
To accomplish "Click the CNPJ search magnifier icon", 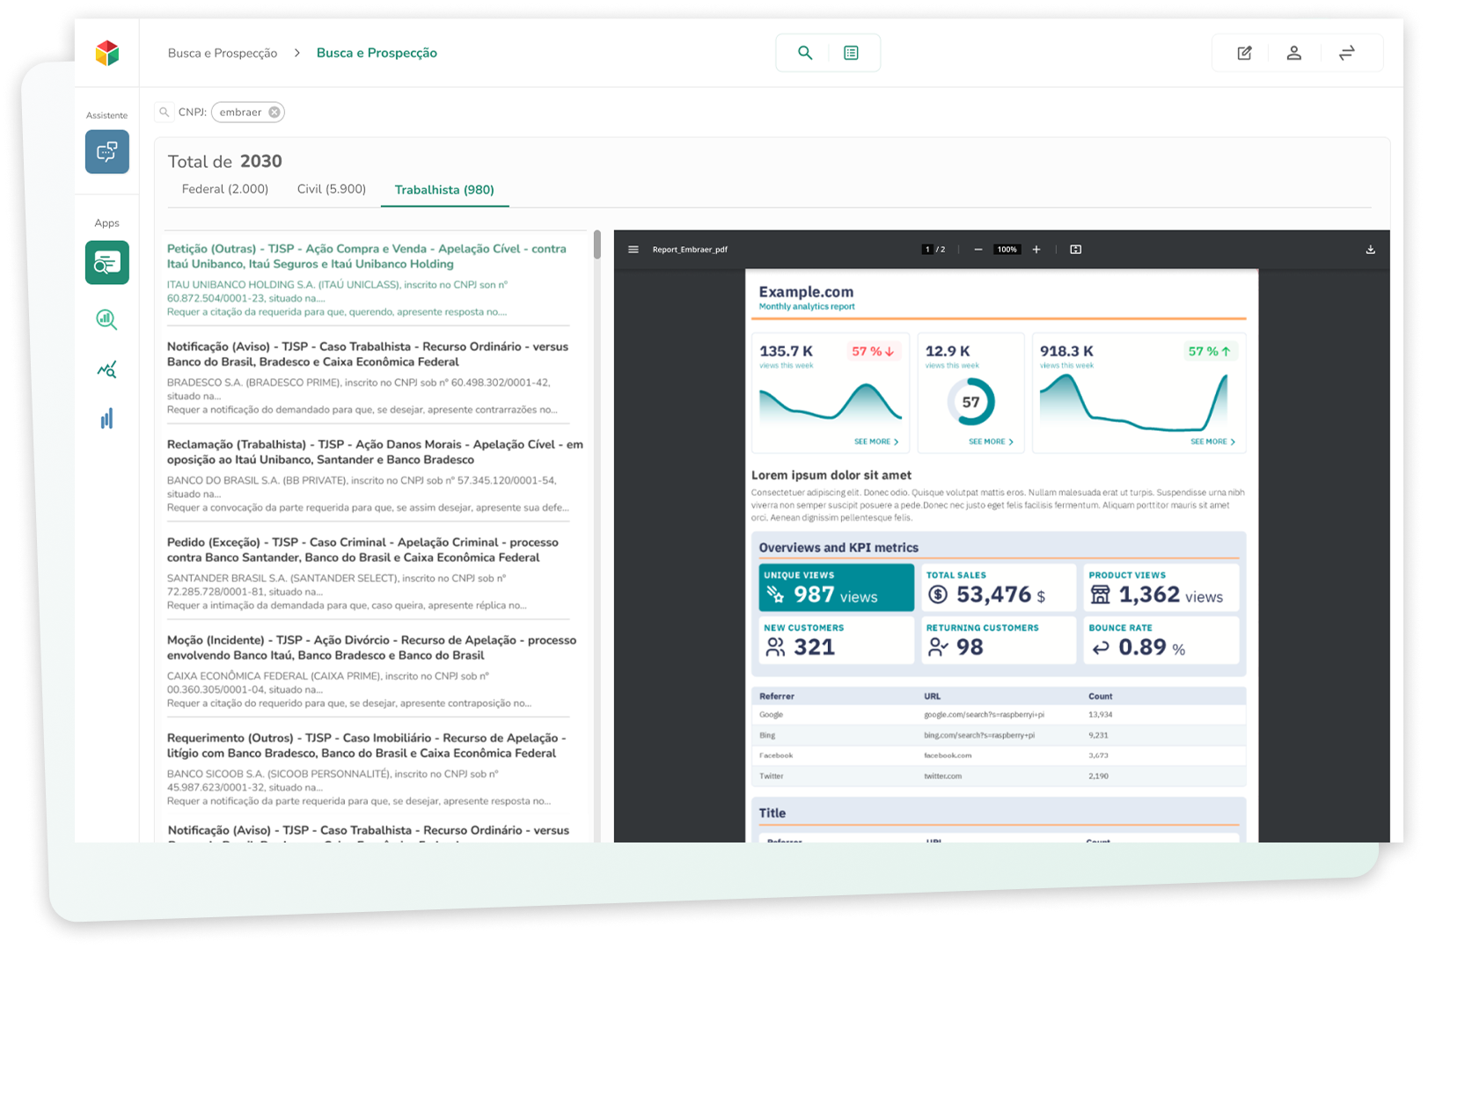I will point(165,112).
